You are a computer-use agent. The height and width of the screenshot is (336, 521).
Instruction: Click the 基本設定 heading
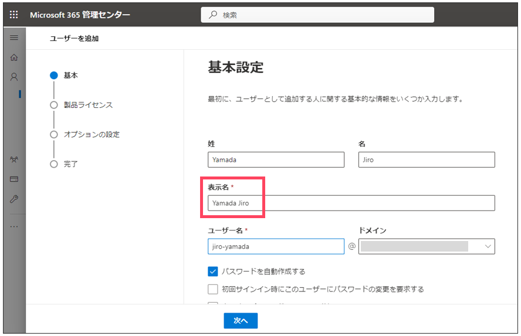[236, 67]
